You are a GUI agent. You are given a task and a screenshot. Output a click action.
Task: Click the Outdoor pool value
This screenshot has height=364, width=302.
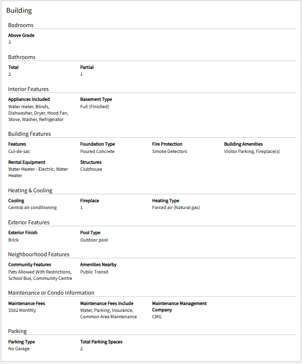click(94, 240)
